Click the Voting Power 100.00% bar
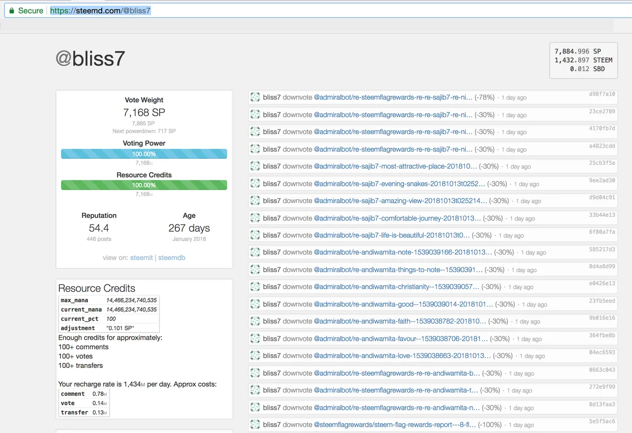This screenshot has height=433, width=632. click(144, 154)
